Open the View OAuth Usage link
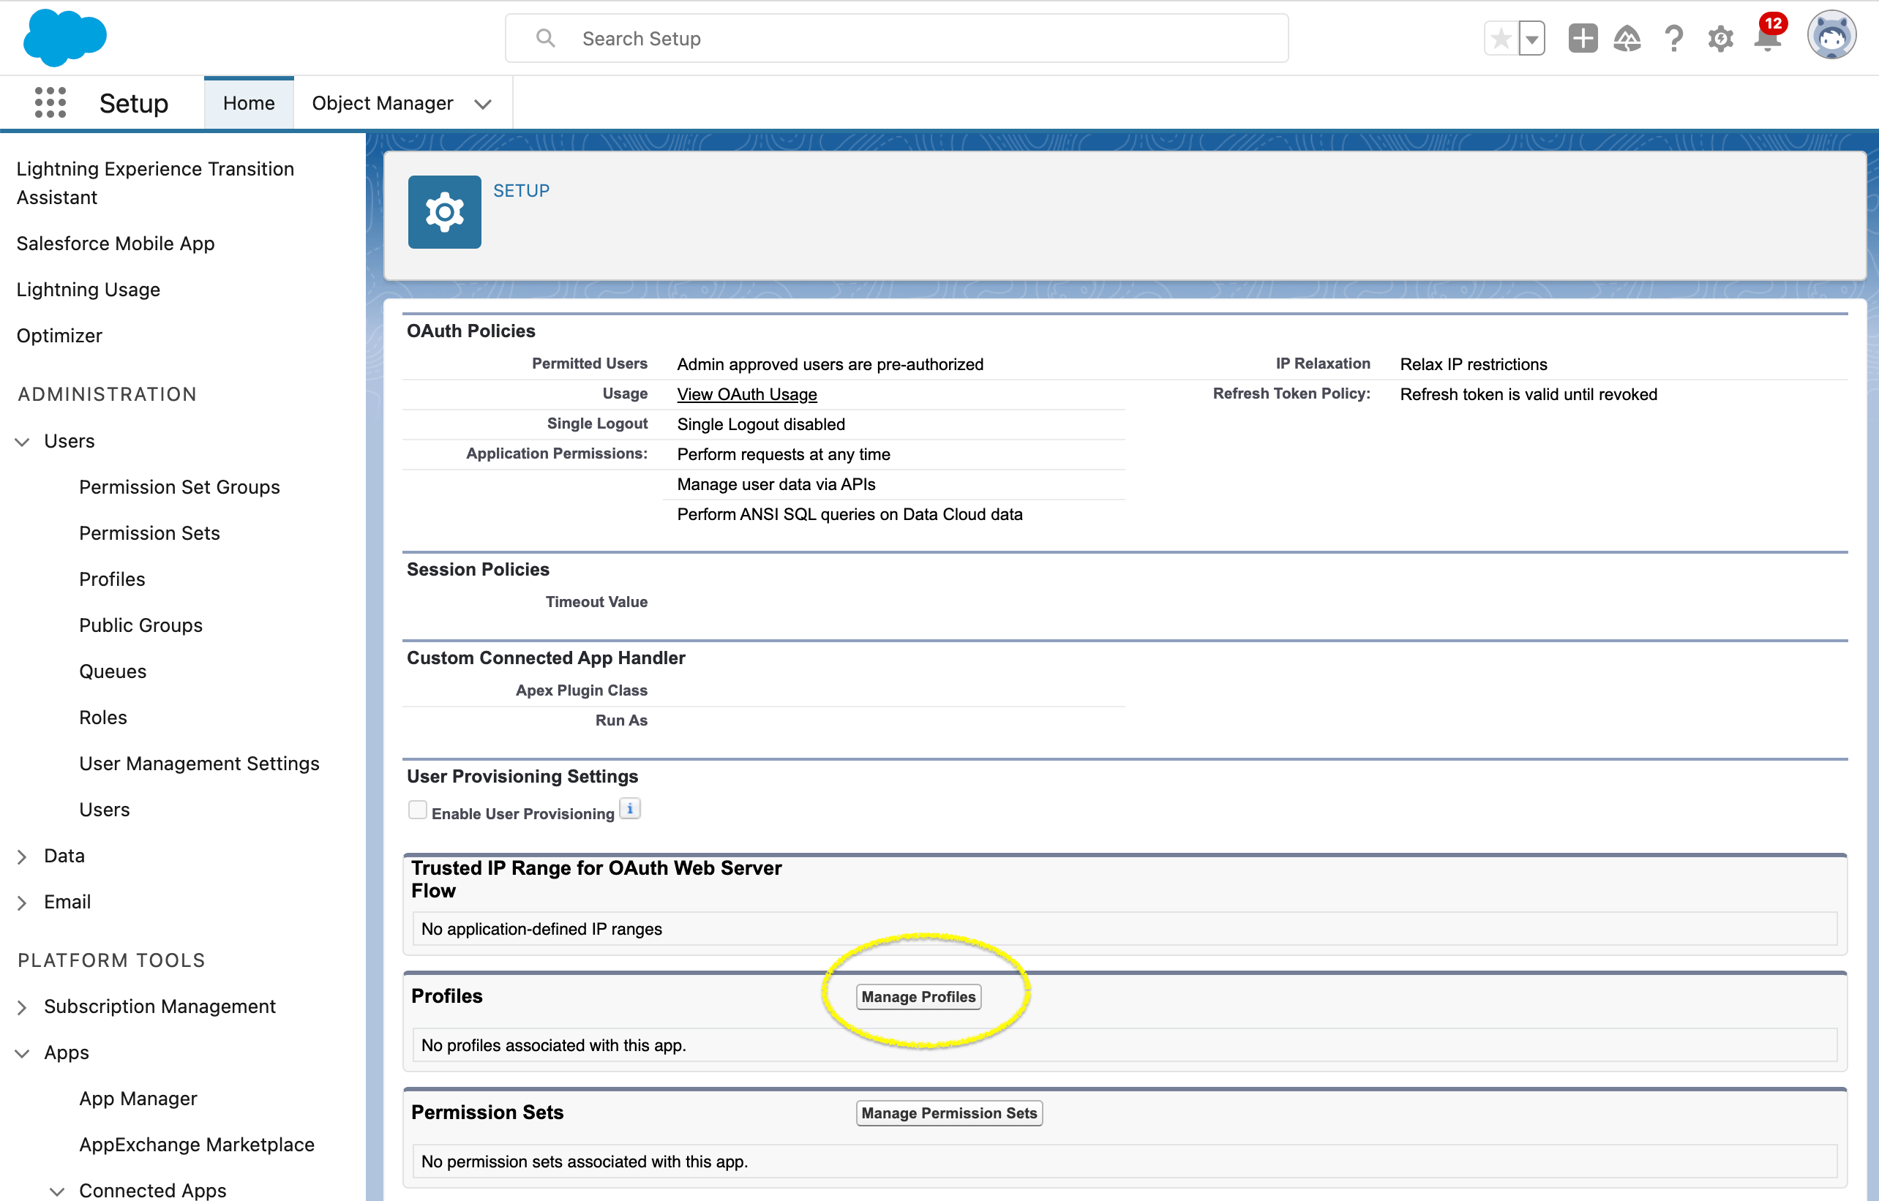1879x1201 pixels. (x=747, y=395)
